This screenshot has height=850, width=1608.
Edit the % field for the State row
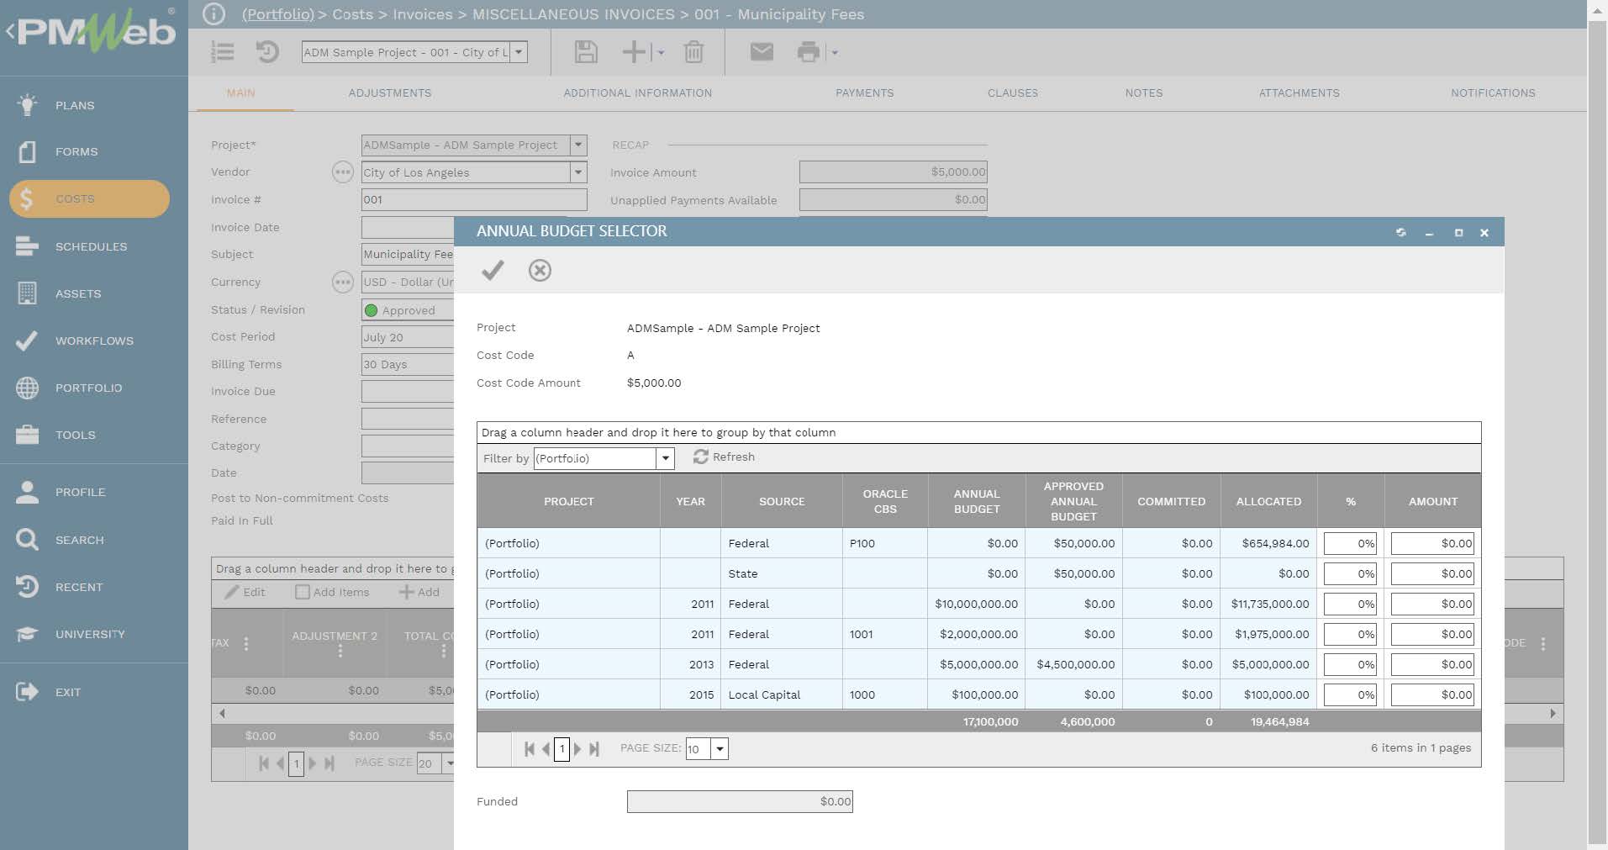[x=1350, y=573]
